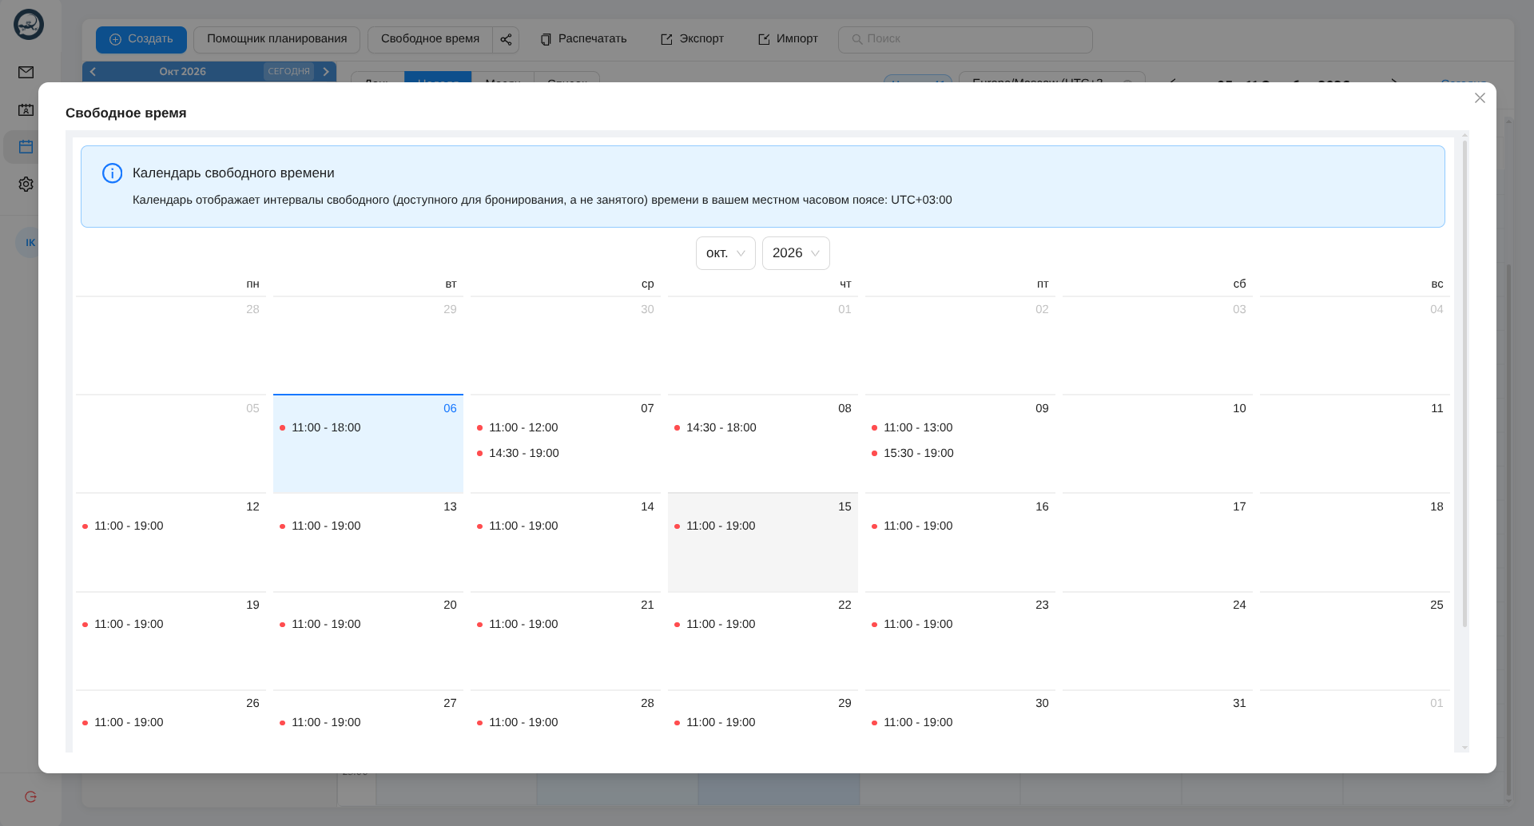Screen dimensions: 1534x826
Task: Open Помощник планирования
Action: [276, 39]
